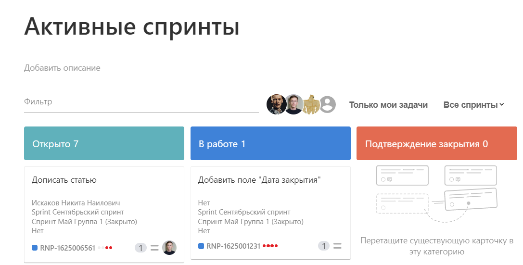Click the gray unassigned user avatar

coord(328,104)
